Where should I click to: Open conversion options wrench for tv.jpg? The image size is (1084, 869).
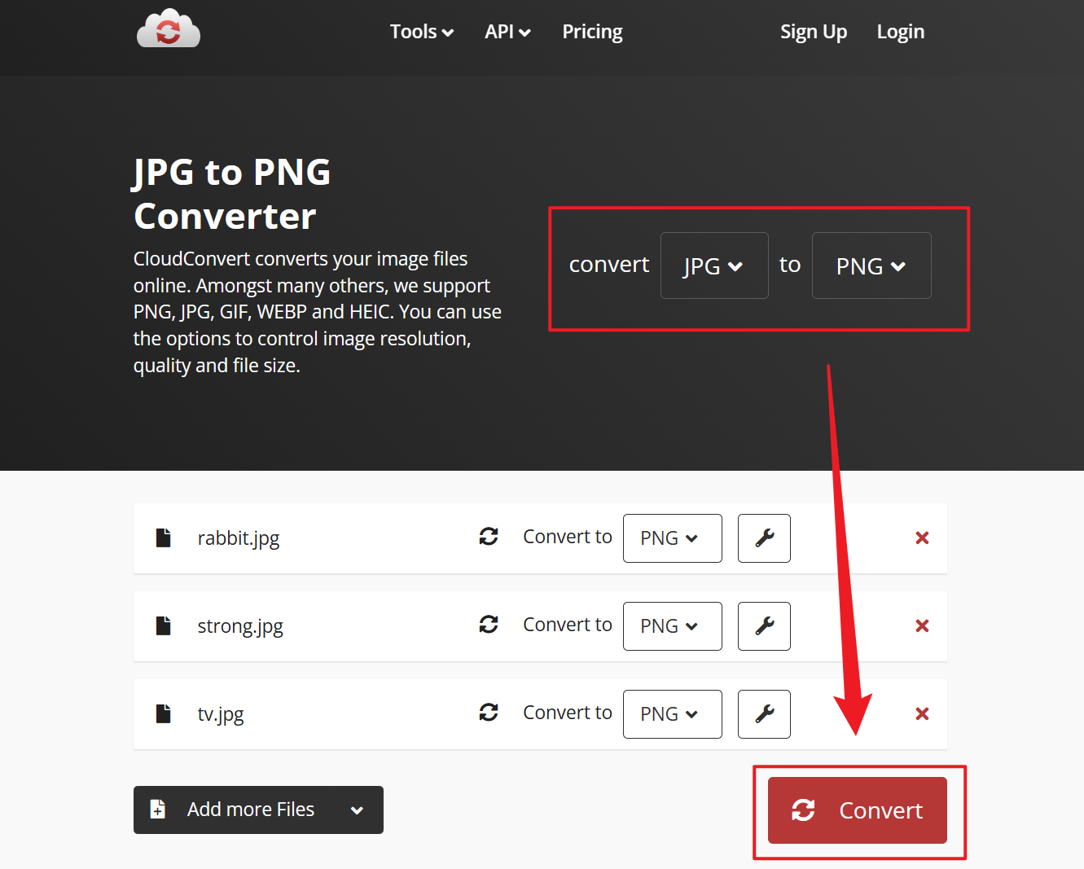(x=764, y=714)
